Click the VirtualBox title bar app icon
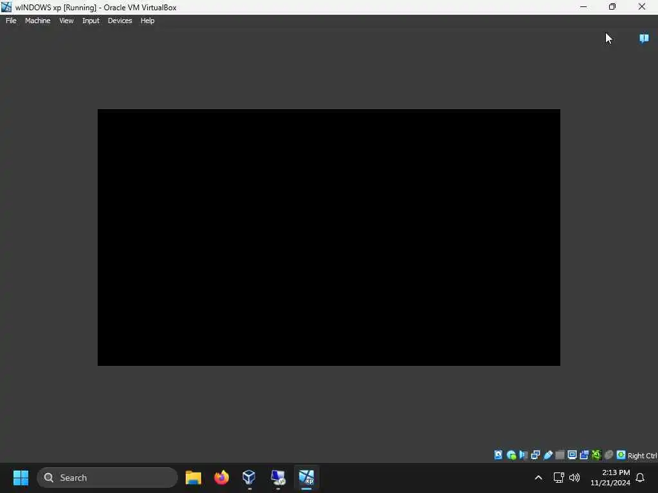This screenshot has width=658, height=493. [x=6, y=6]
